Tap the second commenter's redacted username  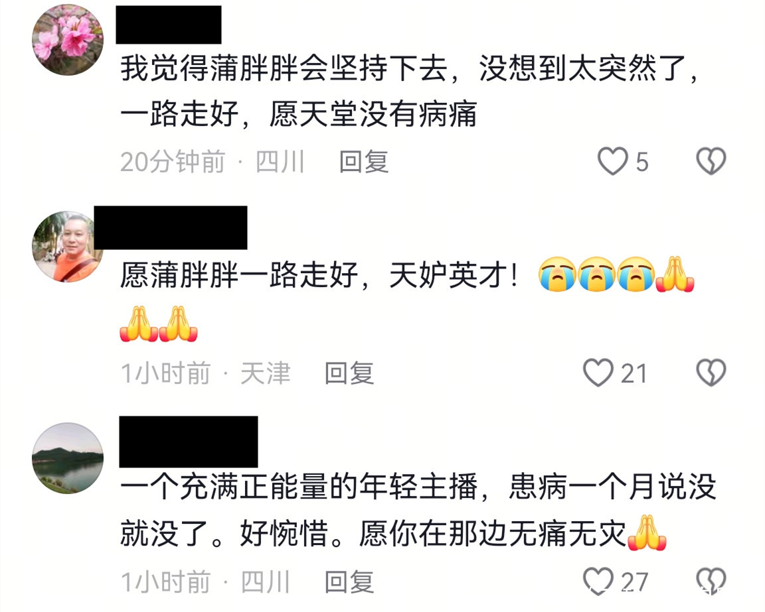(171, 227)
